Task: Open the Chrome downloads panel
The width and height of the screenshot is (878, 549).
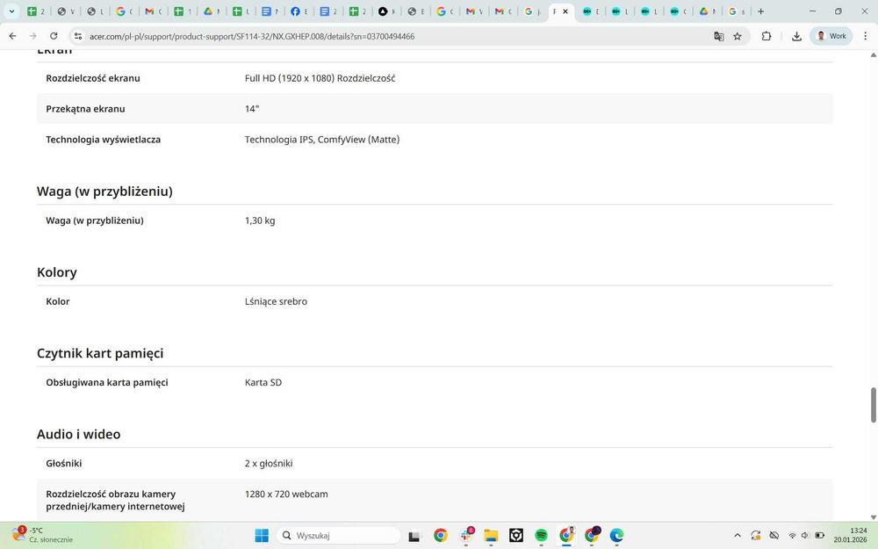Action: tap(796, 36)
